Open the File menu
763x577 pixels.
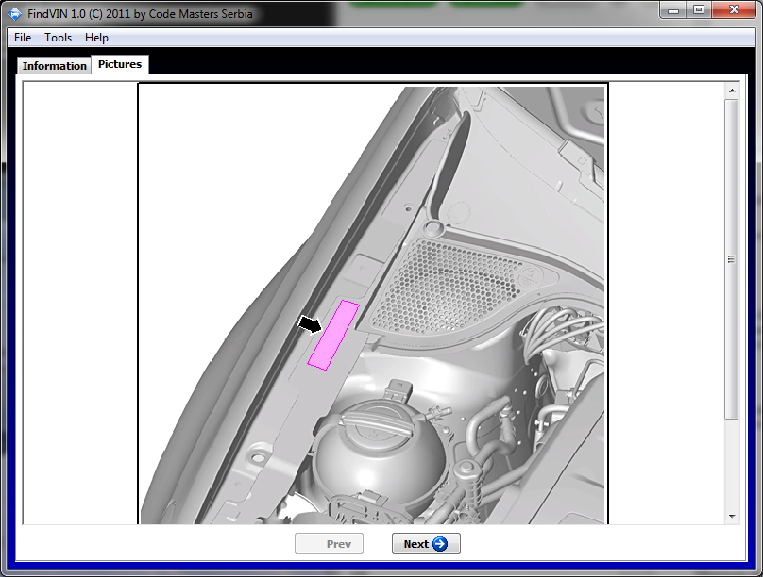click(23, 38)
